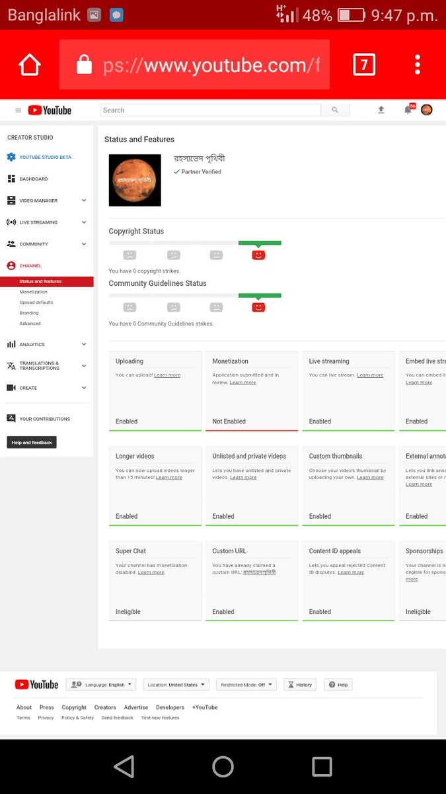The image size is (446, 794).
Task: Expand the Create section
Action: tap(84, 388)
